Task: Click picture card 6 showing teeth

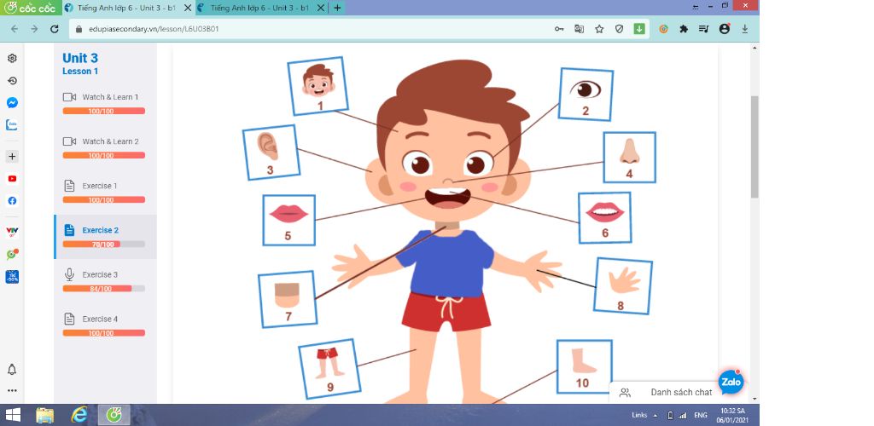Action: pos(605,218)
